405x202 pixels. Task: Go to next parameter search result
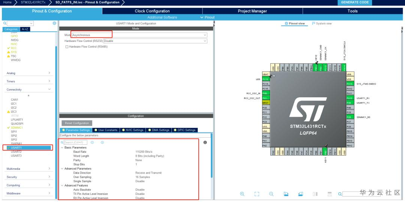[x=102, y=142]
